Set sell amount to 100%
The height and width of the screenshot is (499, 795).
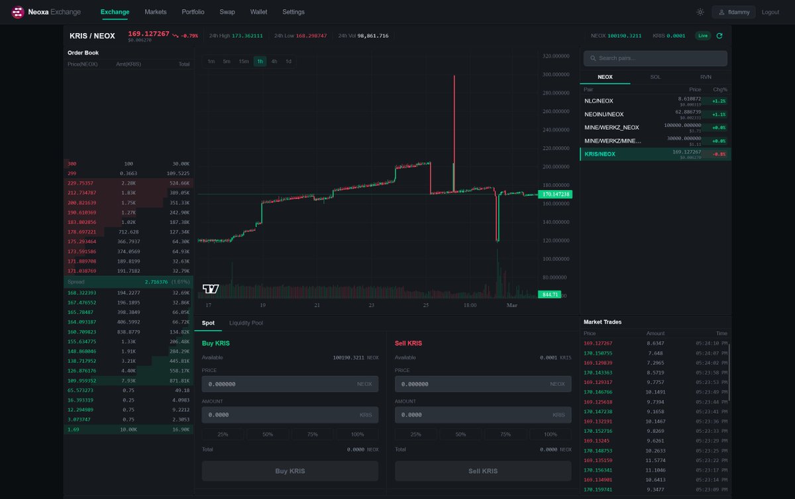point(551,434)
